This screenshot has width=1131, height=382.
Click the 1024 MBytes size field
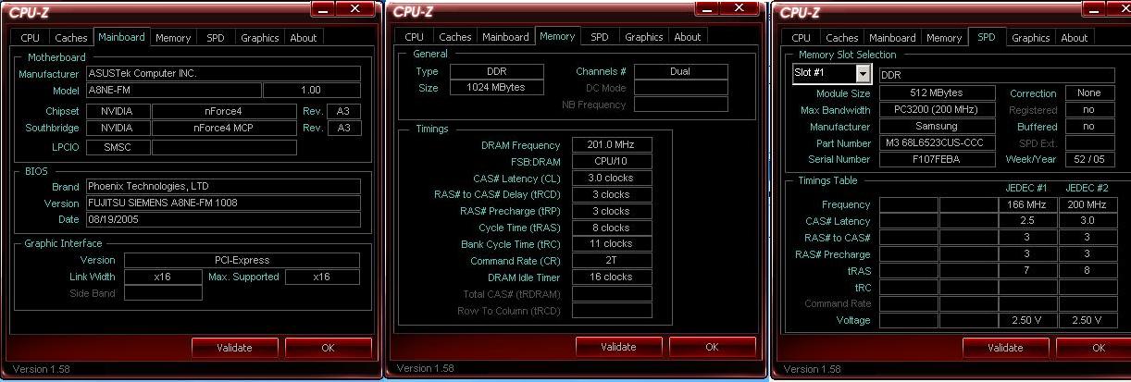498,87
